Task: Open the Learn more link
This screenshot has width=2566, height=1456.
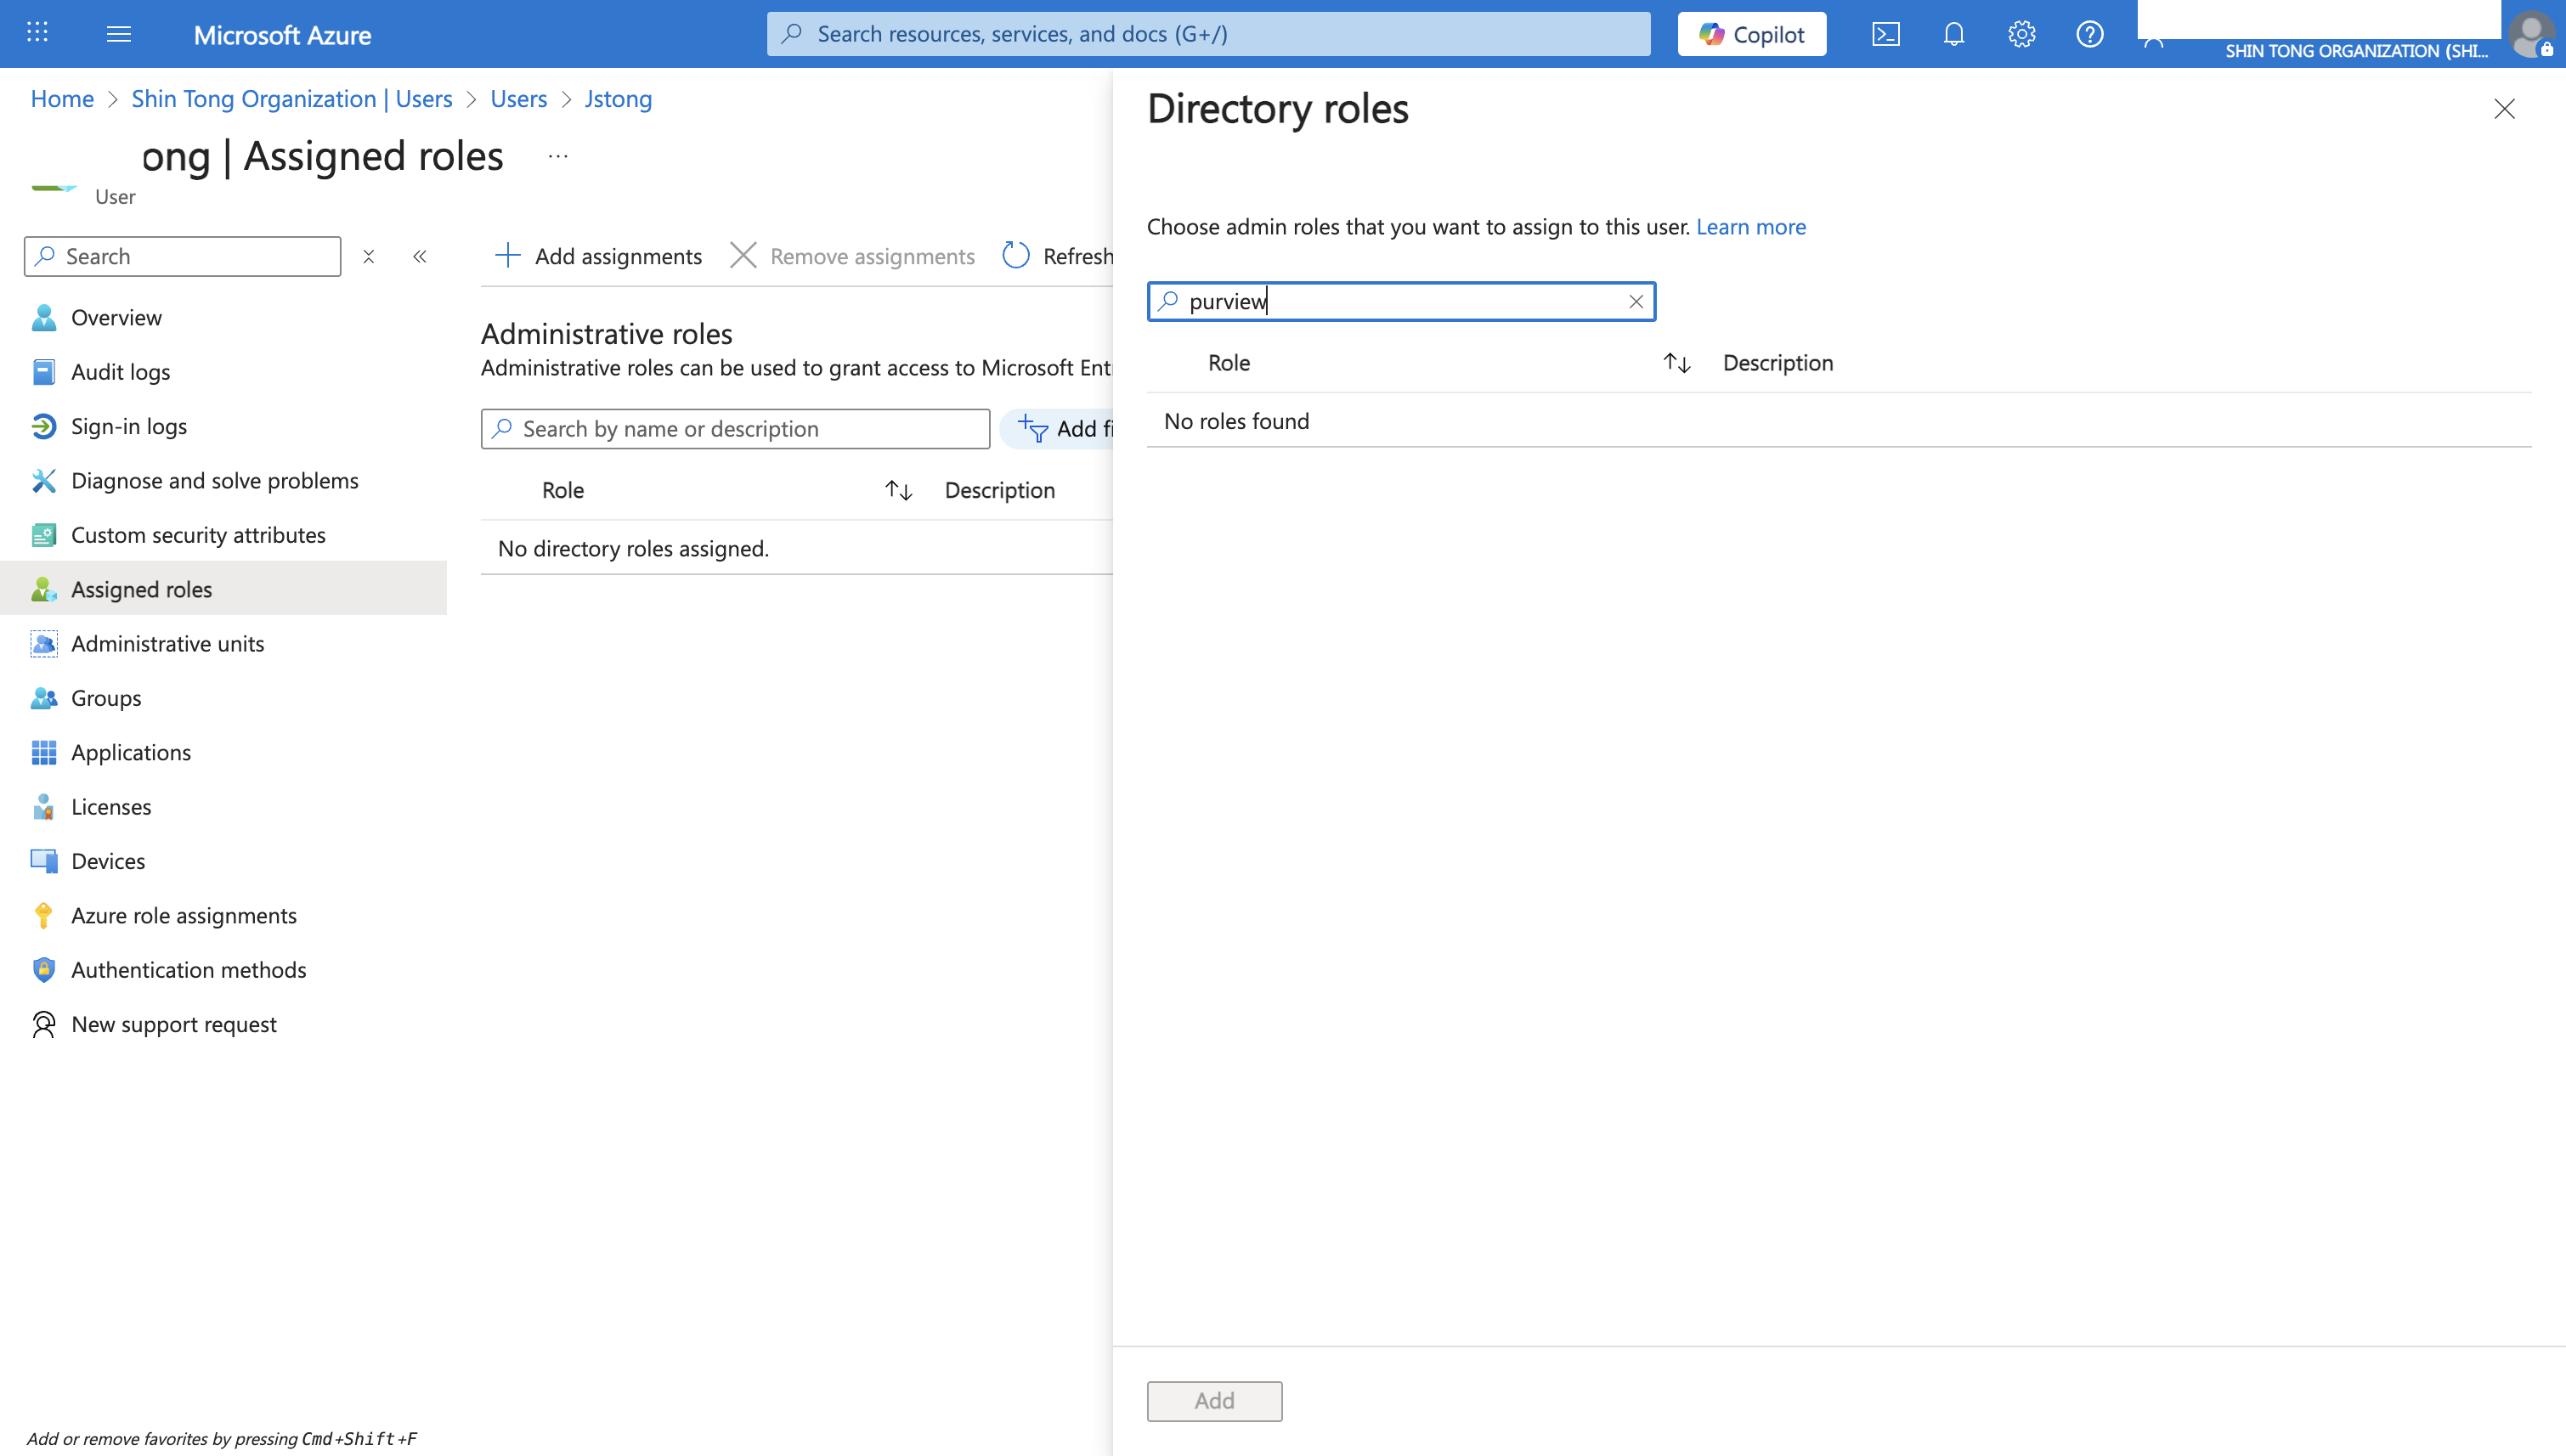Action: [1751, 226]
